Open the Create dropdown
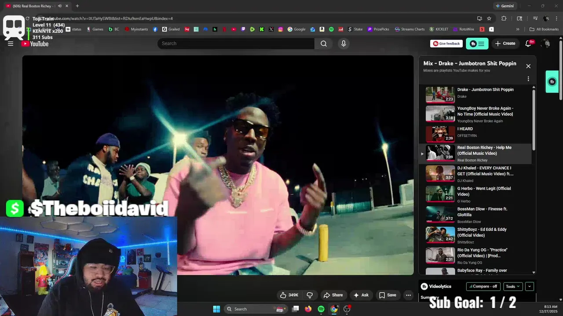This screenshot has width=563, height=316. (x=505, y=43)
